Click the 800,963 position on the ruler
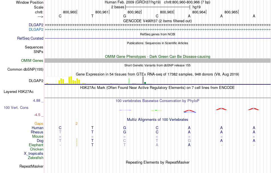The width and height of the screenshot is (271, 173). 166,12
